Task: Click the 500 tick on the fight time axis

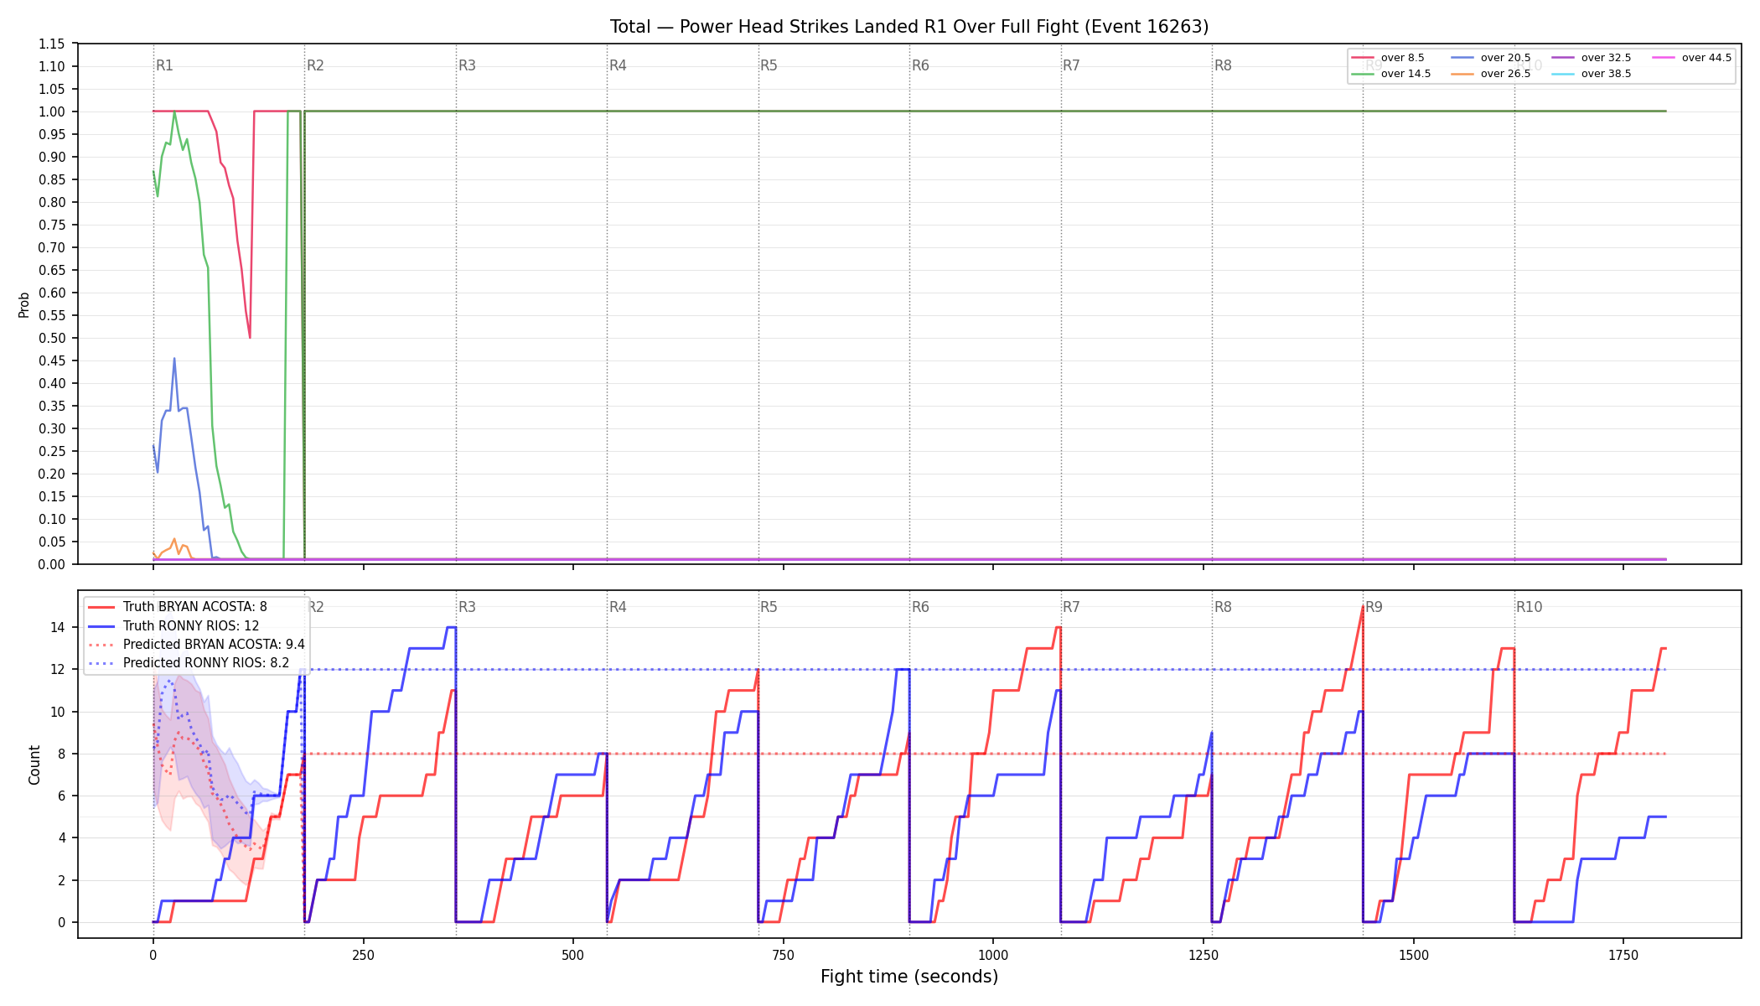Action: pos(573,955)
